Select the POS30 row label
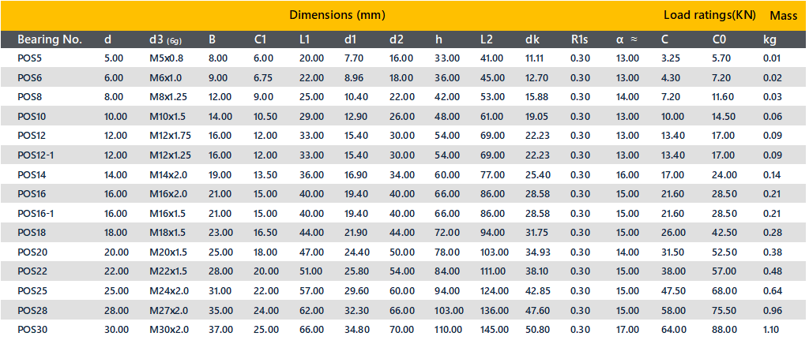This screenshot has height=344, width=809. (32, 330)
